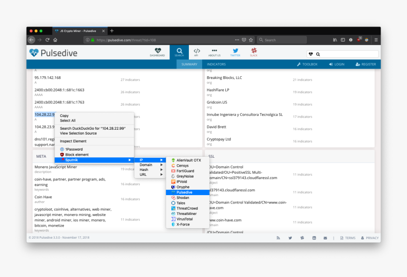Screen dimensions: 407x277
Task: Choose Select All in the context menu
Action: click(x=94, y=120)
